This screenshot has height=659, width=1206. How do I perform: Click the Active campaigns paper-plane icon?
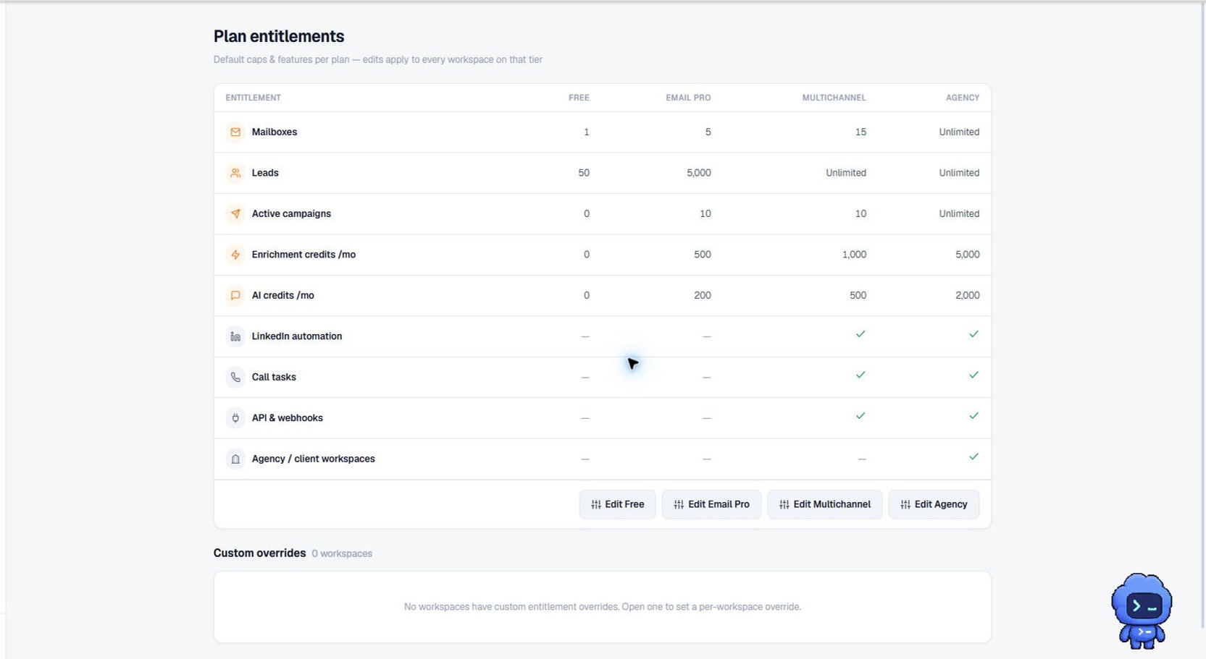[235, 214]
